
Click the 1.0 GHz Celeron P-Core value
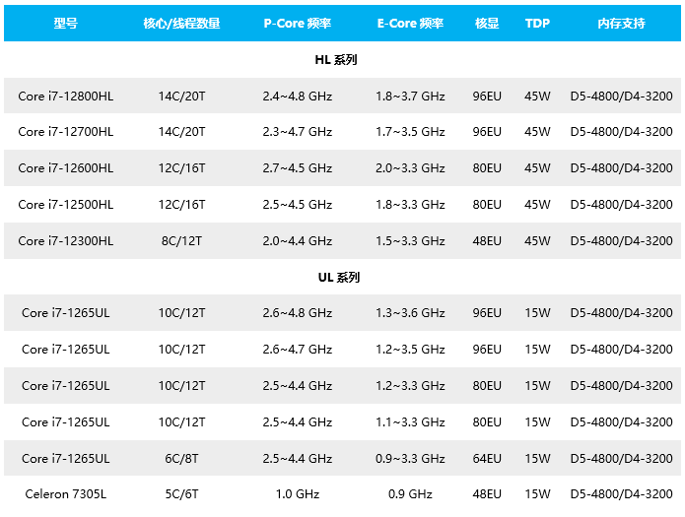click(x=298, y=493)
